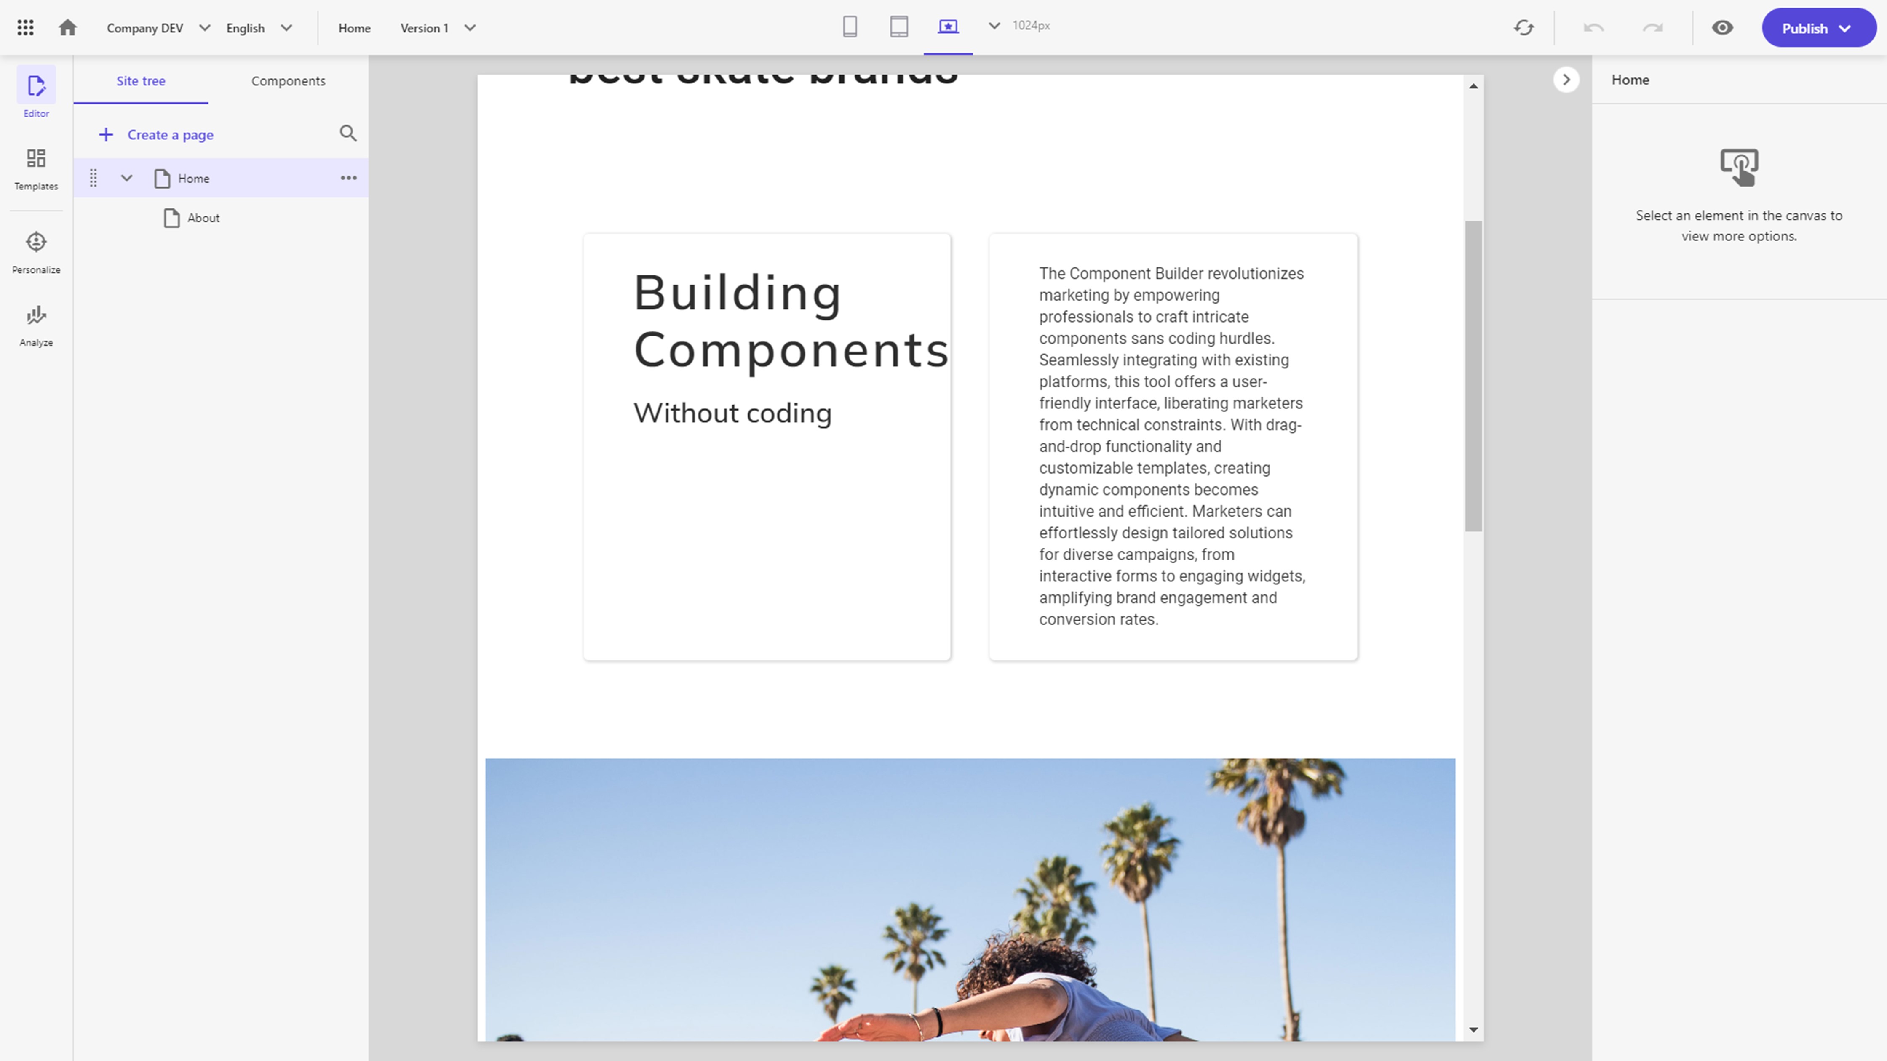Go to dashboard via the home icon
The height and width of the screenshot is (1061, 1887).
tap(67, 28)
